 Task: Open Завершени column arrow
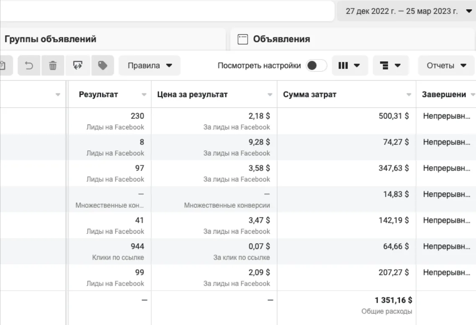(x=473, y=95)
